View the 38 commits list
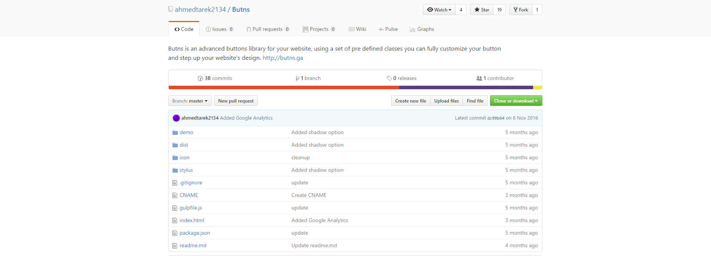 tap(215, 79)
